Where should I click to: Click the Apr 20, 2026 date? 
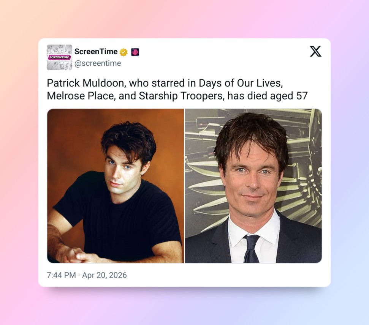click(x=104, y=275)
